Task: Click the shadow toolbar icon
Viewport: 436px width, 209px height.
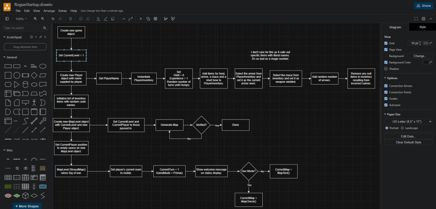Action: 113,19
